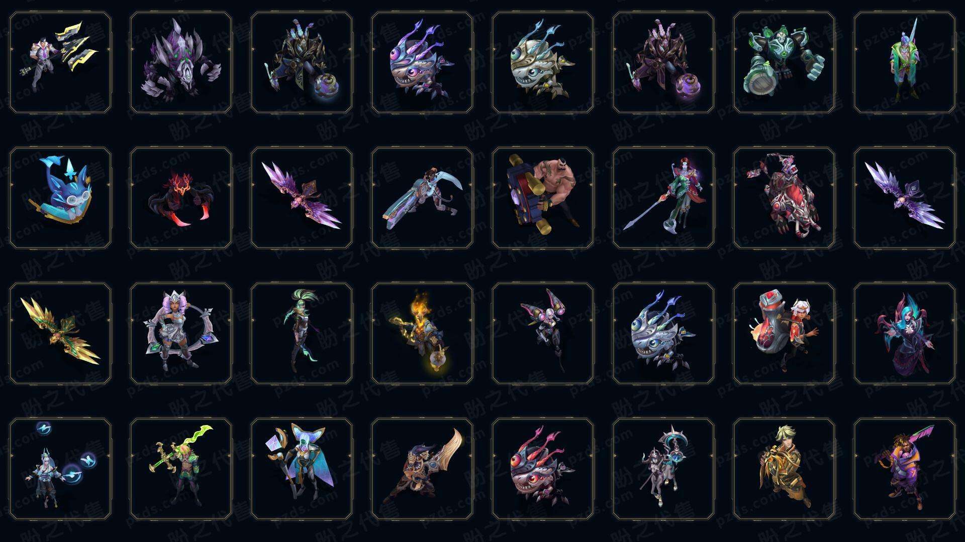Select the red armored mounted rider

pyautogui.click(x=784, y=198)
